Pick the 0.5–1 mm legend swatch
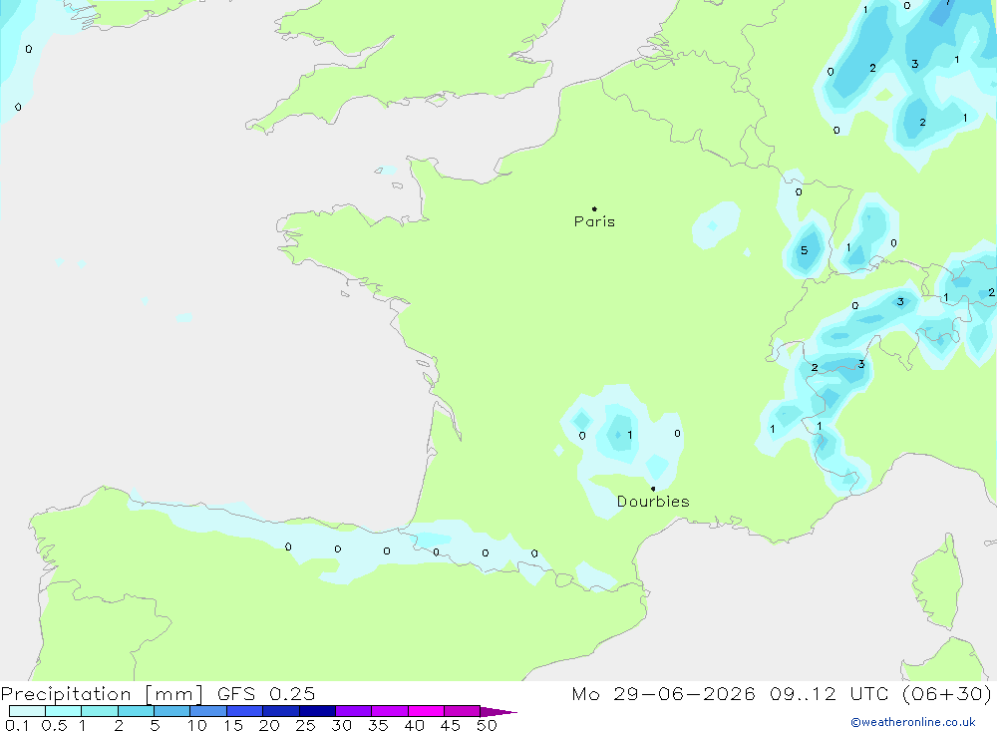 [x=64, y=711]
